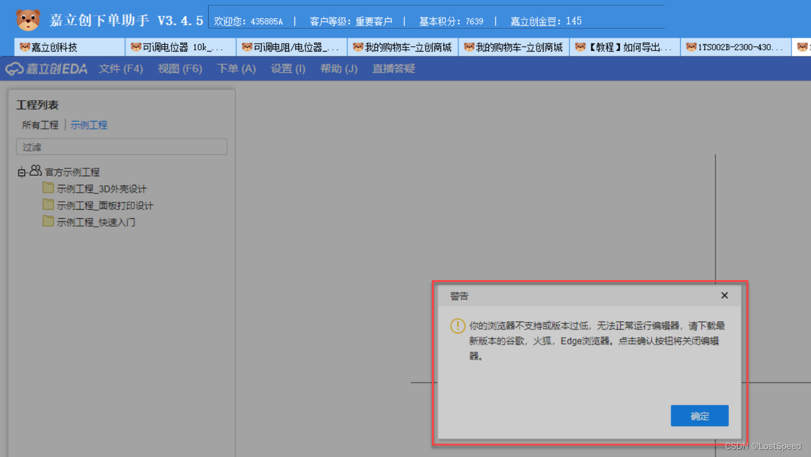
Task: Click the 嘉立创EDA cloud logo
Action: (47, 69)
